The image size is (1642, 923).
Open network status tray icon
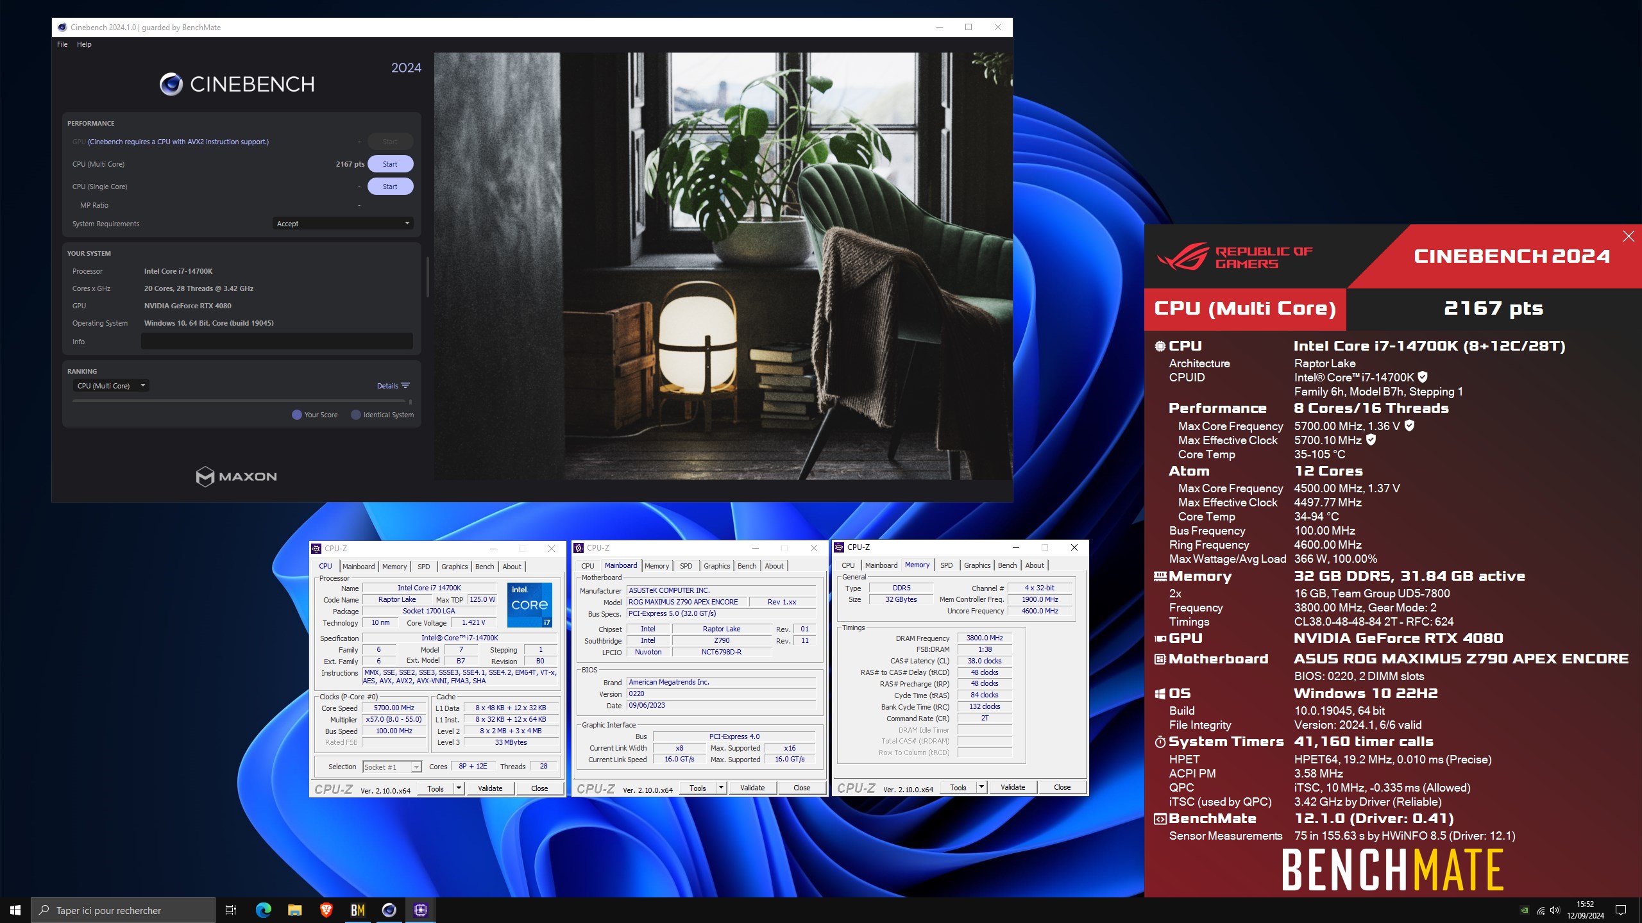click(x=1540, y=910)
